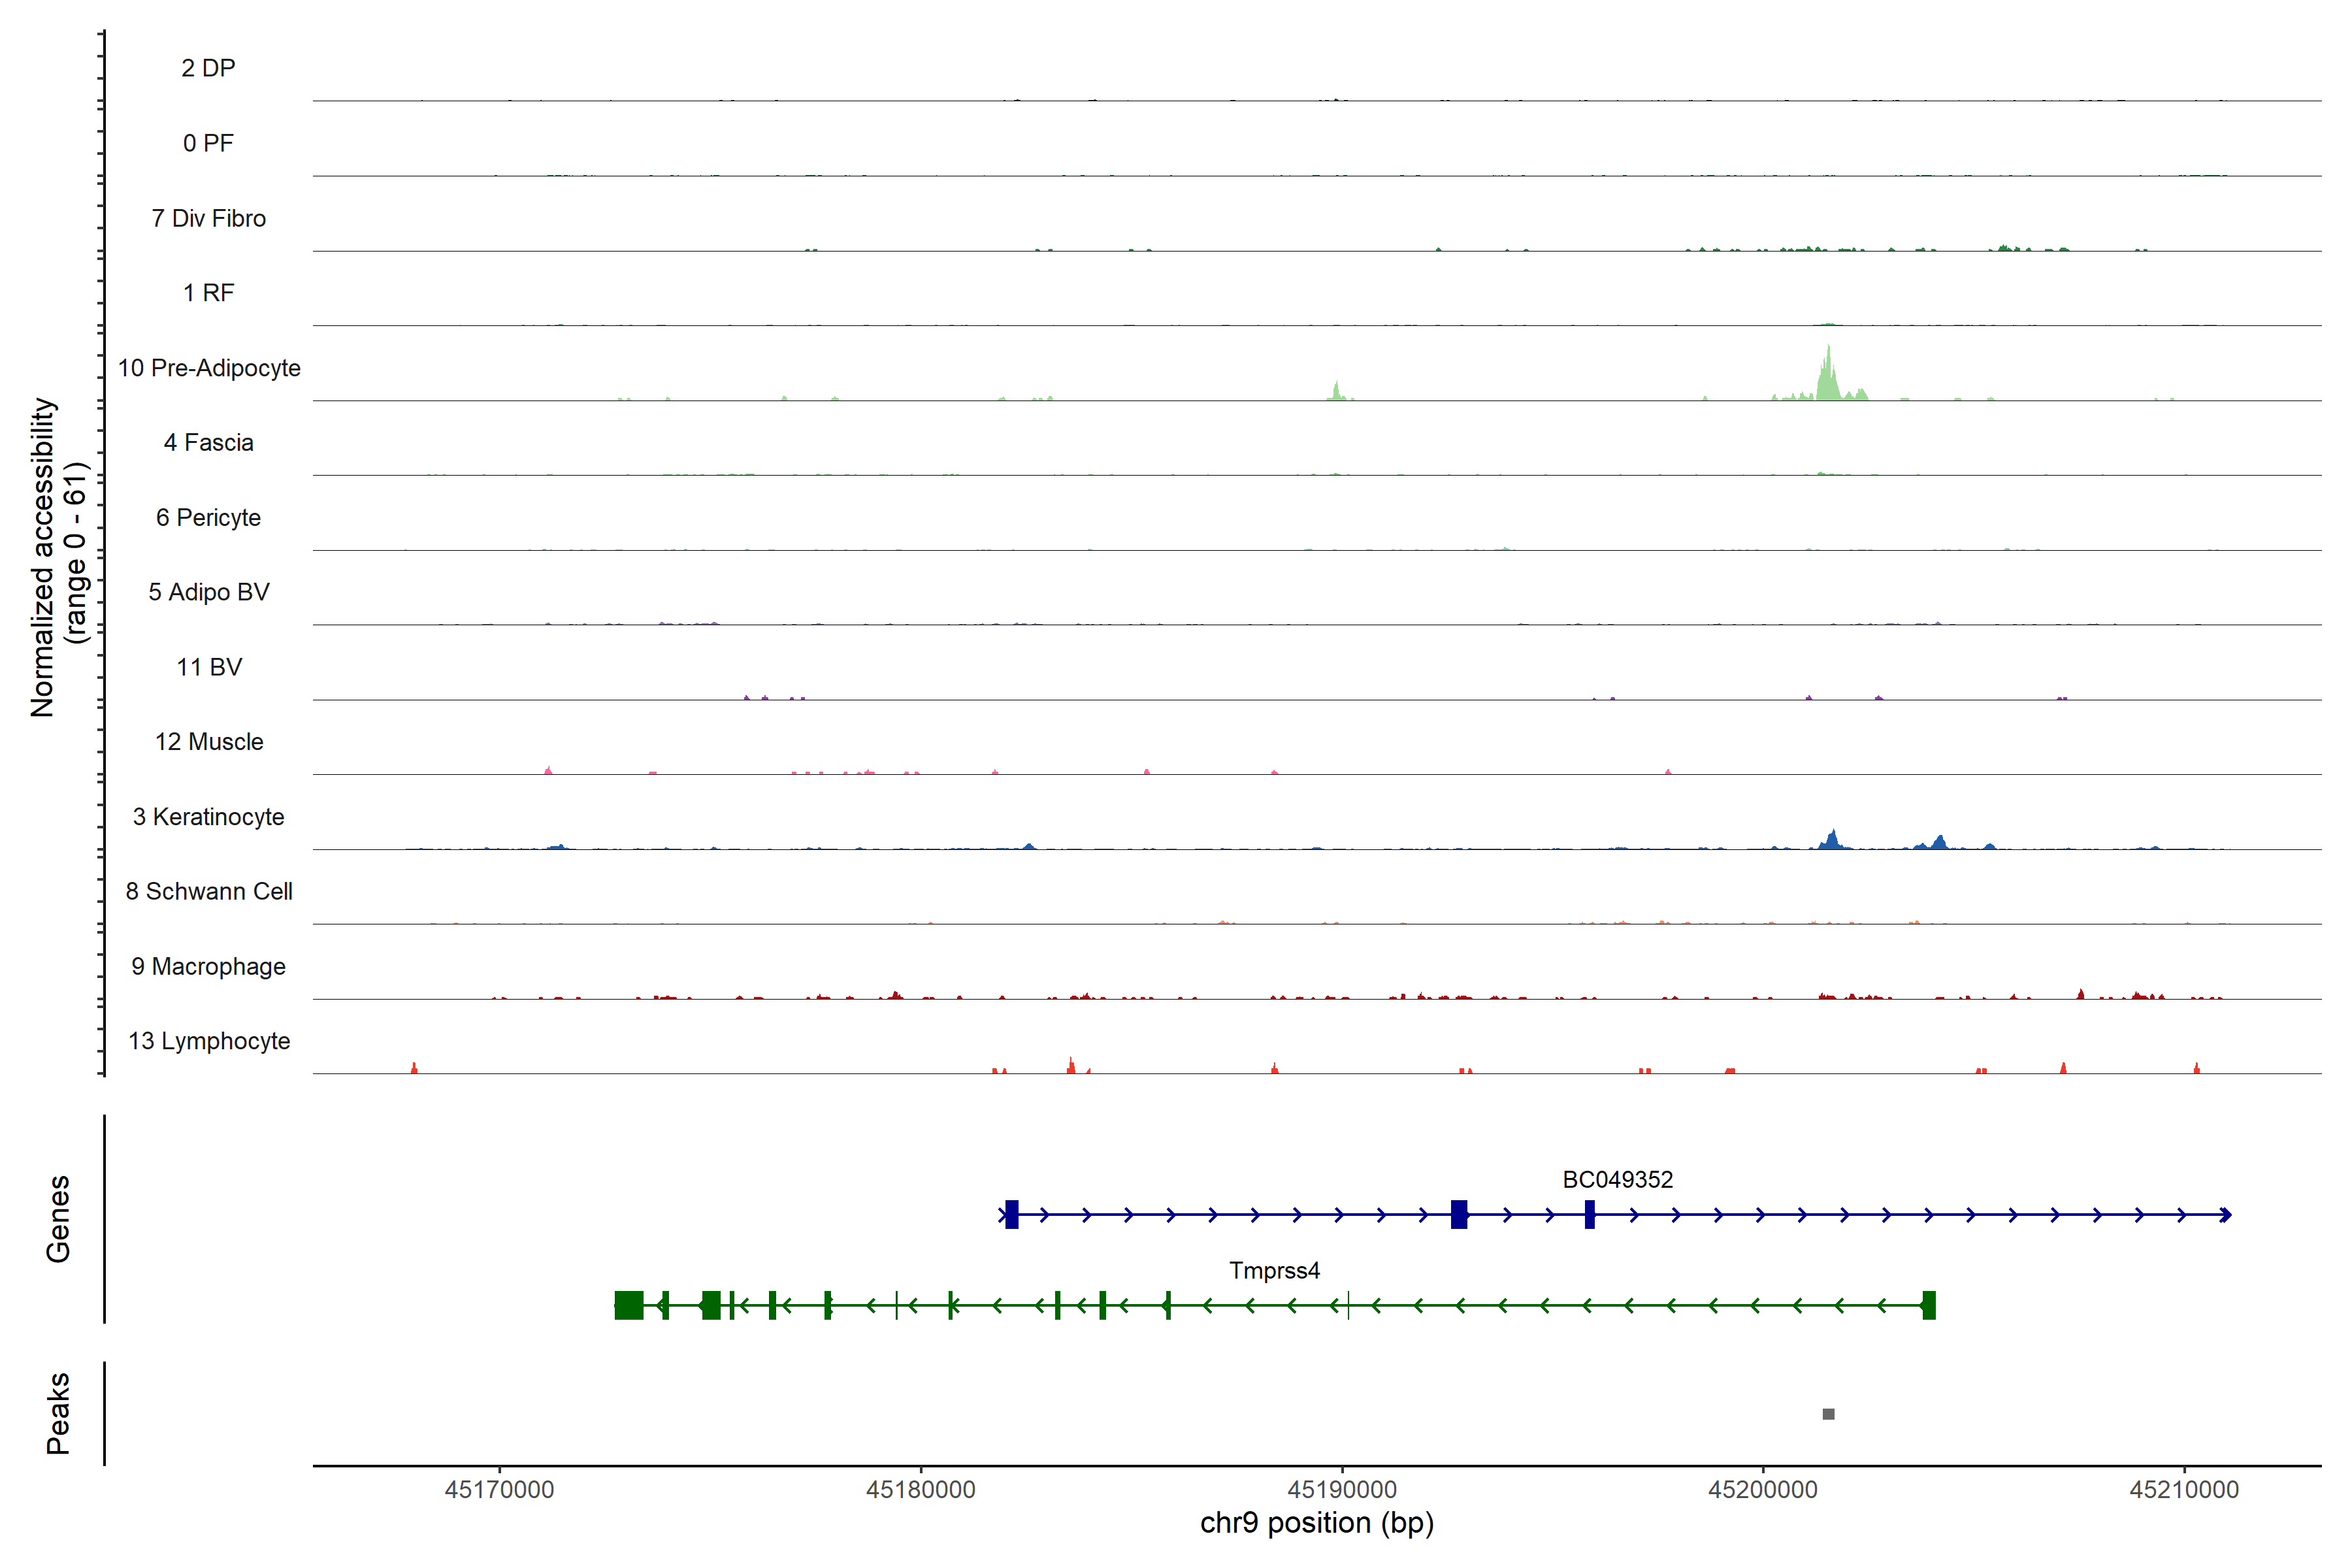Click the Peaks panel label
The image size is (2352, 1568).
tap(58, 1413)
